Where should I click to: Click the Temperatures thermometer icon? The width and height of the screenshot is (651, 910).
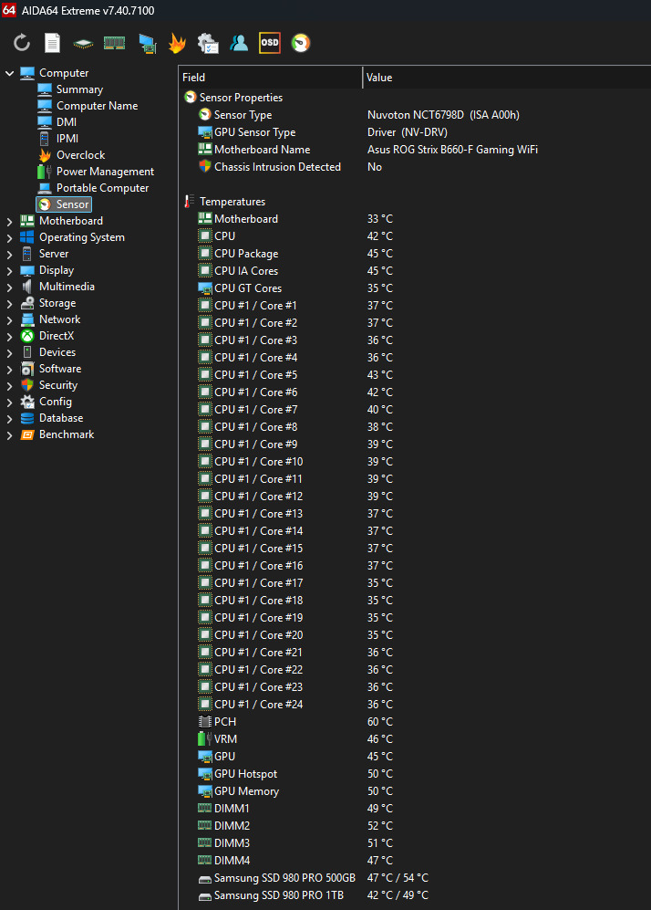189,202
